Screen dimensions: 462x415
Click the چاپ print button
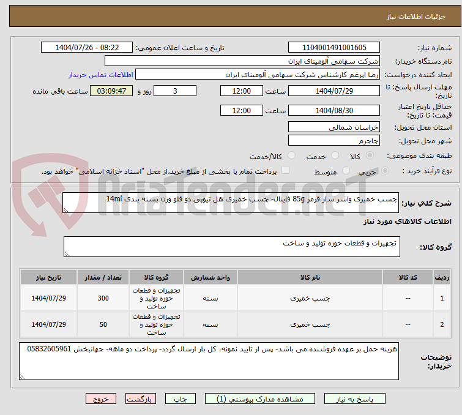(x=181, y=399)
